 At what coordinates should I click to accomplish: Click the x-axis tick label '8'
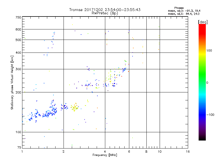click(146, 152)
